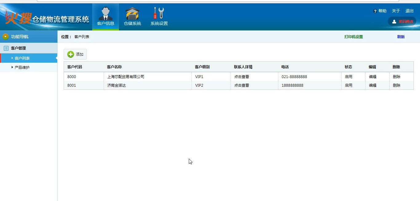The height and width of the screenshot is (201, 420).
Task: Click the 帮助 help question mark icon
Action: pos(375,11)
